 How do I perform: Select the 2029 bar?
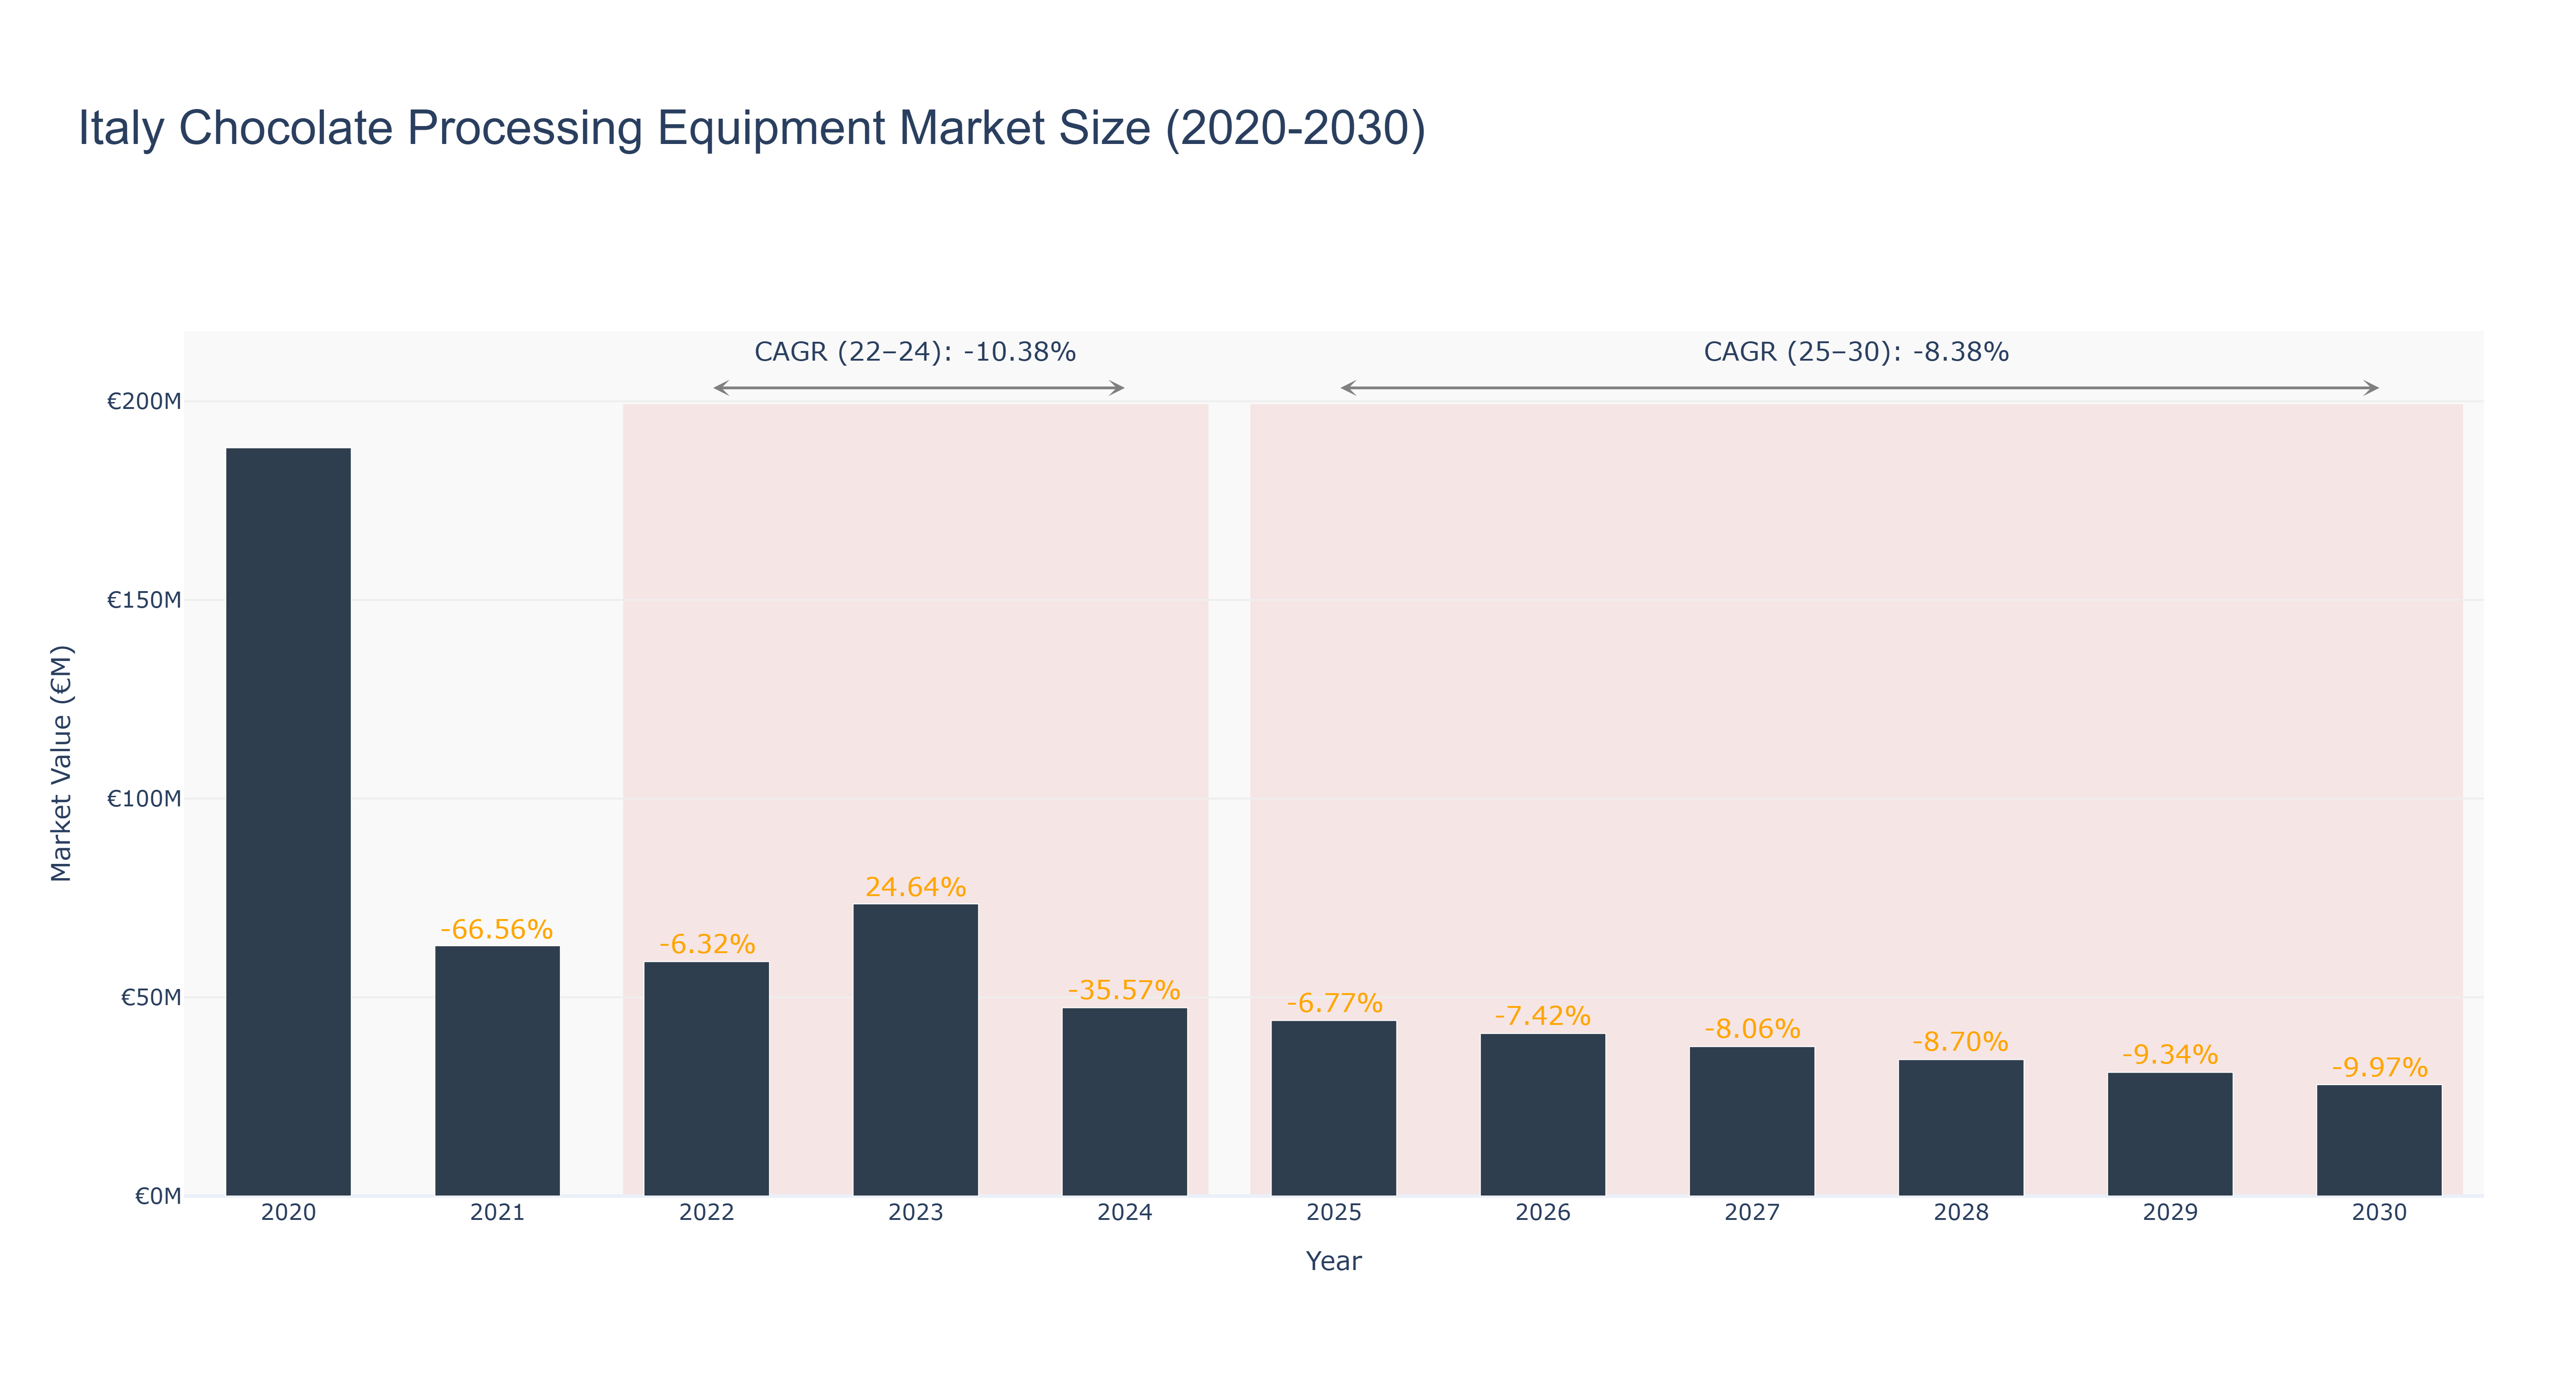pos(2169,1133)
